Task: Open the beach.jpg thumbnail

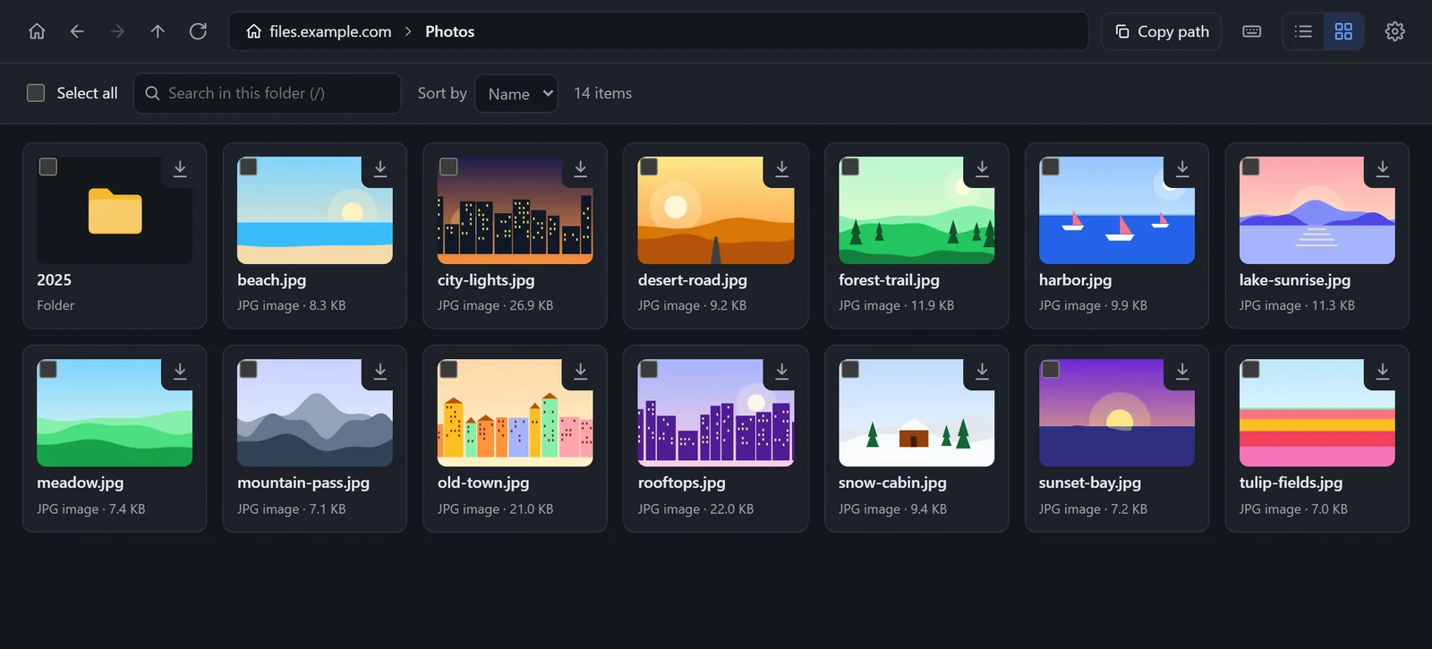Action: (x=315, y=210)
